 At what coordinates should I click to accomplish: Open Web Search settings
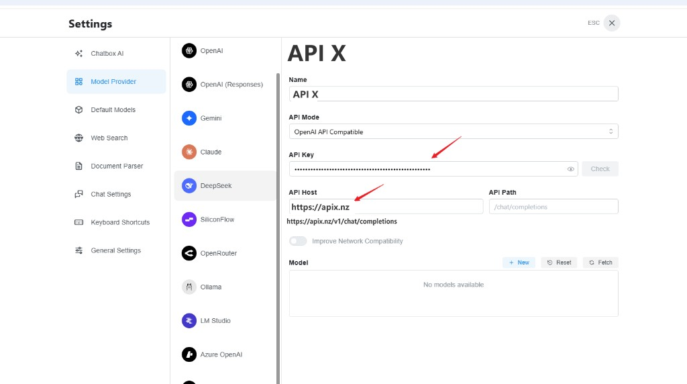[x=117, y=138]
